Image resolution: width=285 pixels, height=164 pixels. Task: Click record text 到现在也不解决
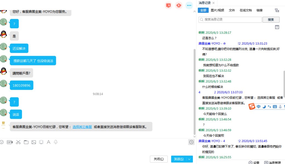pyautogui.click(x=213, y=76)
